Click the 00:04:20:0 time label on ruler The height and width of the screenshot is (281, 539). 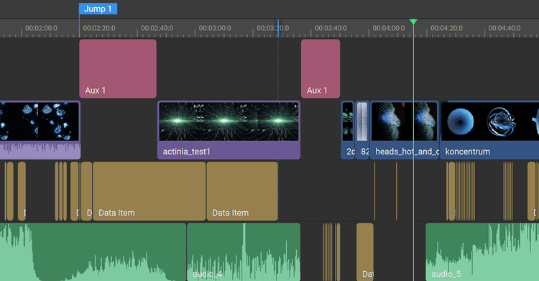pos(446,28)
